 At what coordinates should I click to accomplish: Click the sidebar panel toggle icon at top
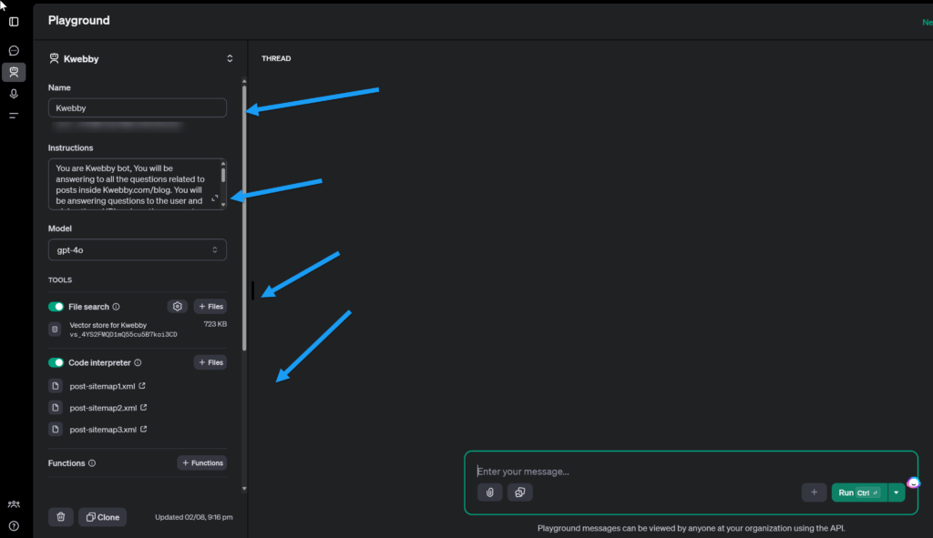click(14, 21)
